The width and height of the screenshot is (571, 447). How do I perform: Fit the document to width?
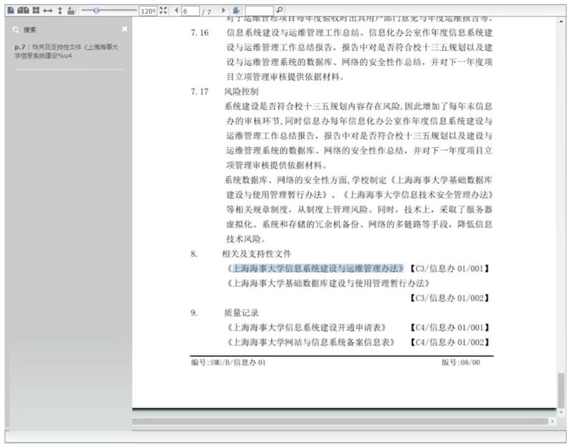[x=47, y=11]
